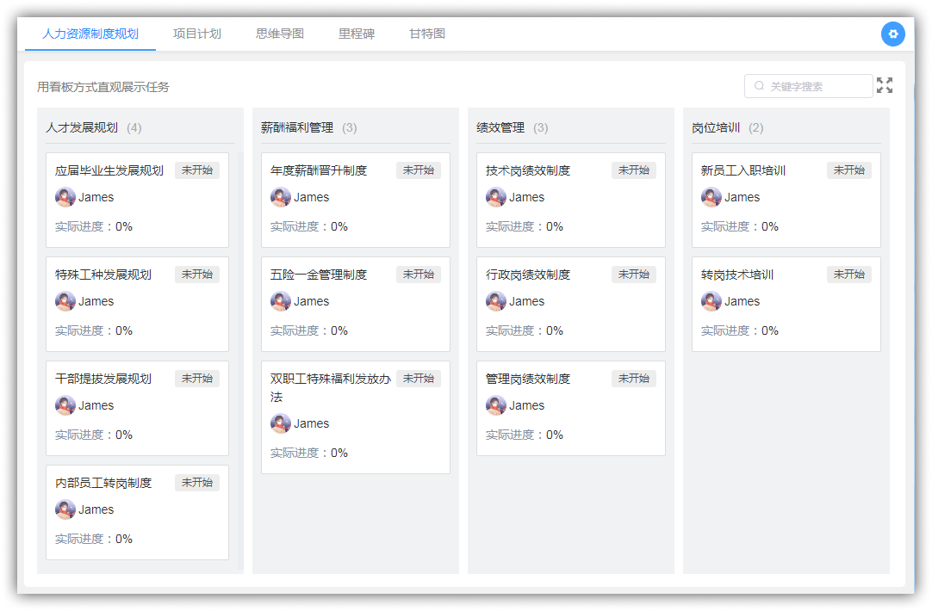The width and height of the screenshot is (932, 611).
Task: Open the 特殊工种发展规划 task title
Action: (103, 275)
